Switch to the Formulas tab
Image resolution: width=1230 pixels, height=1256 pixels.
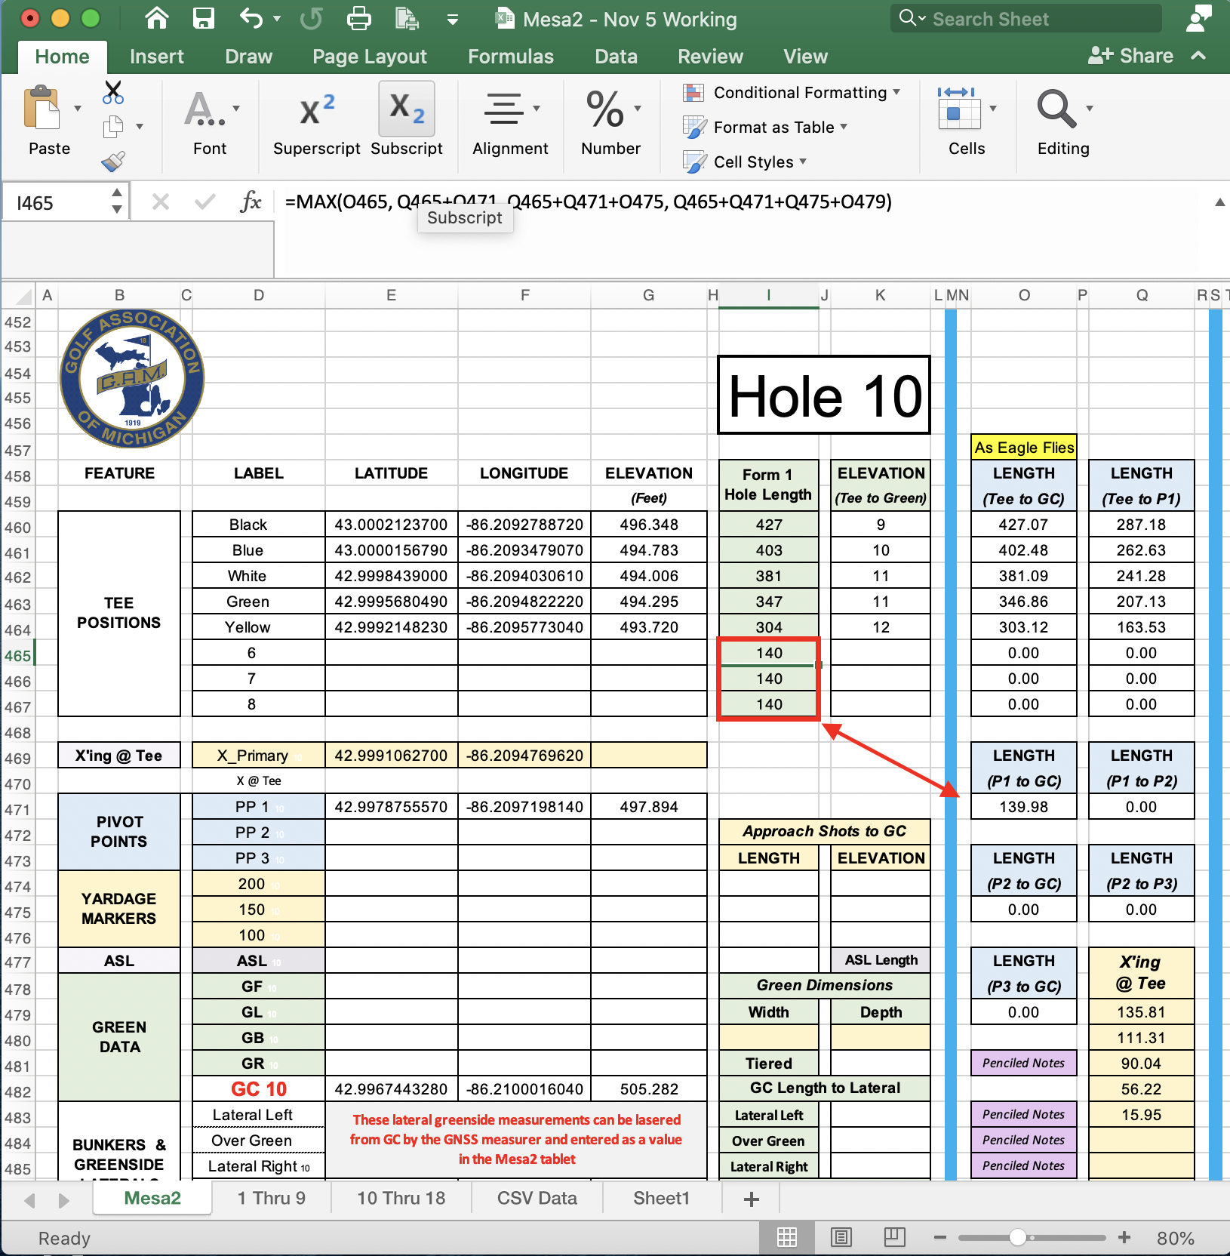pos(511,57)
